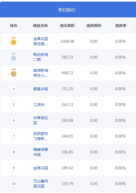Select the rank 7 number badge

[x=14, y=136]
